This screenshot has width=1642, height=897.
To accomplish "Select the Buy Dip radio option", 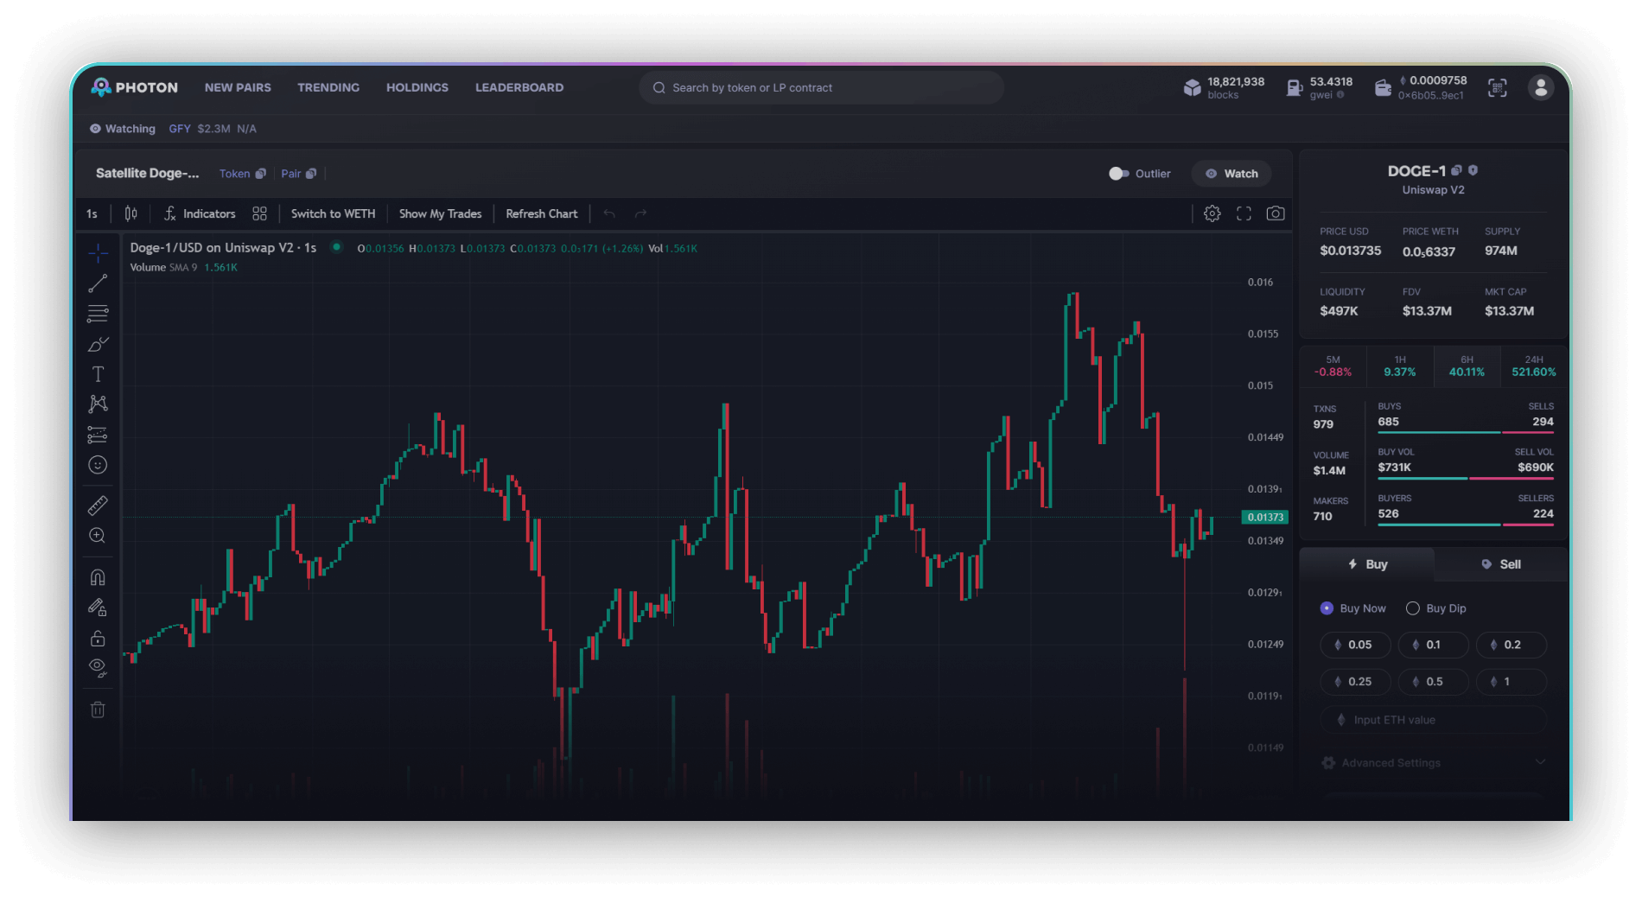I will [x=1413, y=608].
